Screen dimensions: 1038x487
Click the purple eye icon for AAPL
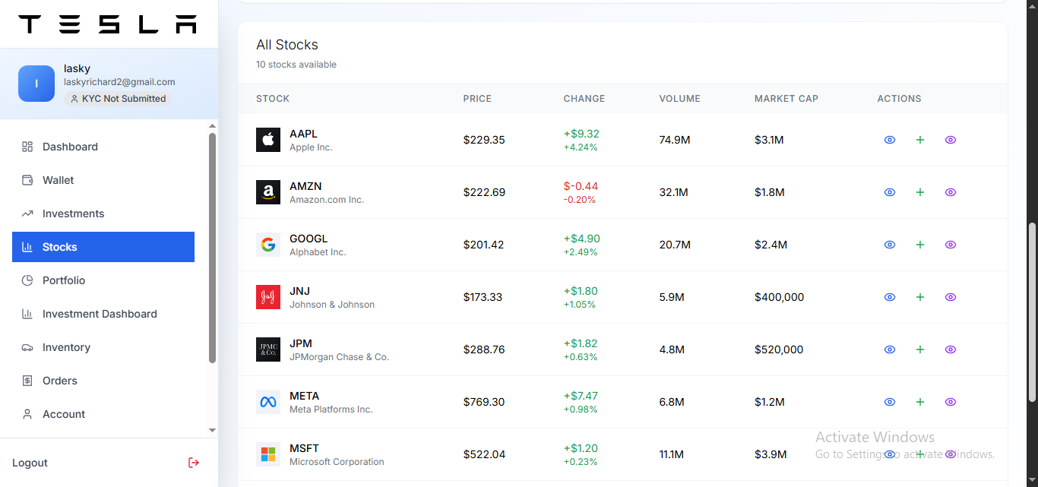point(950,140)
